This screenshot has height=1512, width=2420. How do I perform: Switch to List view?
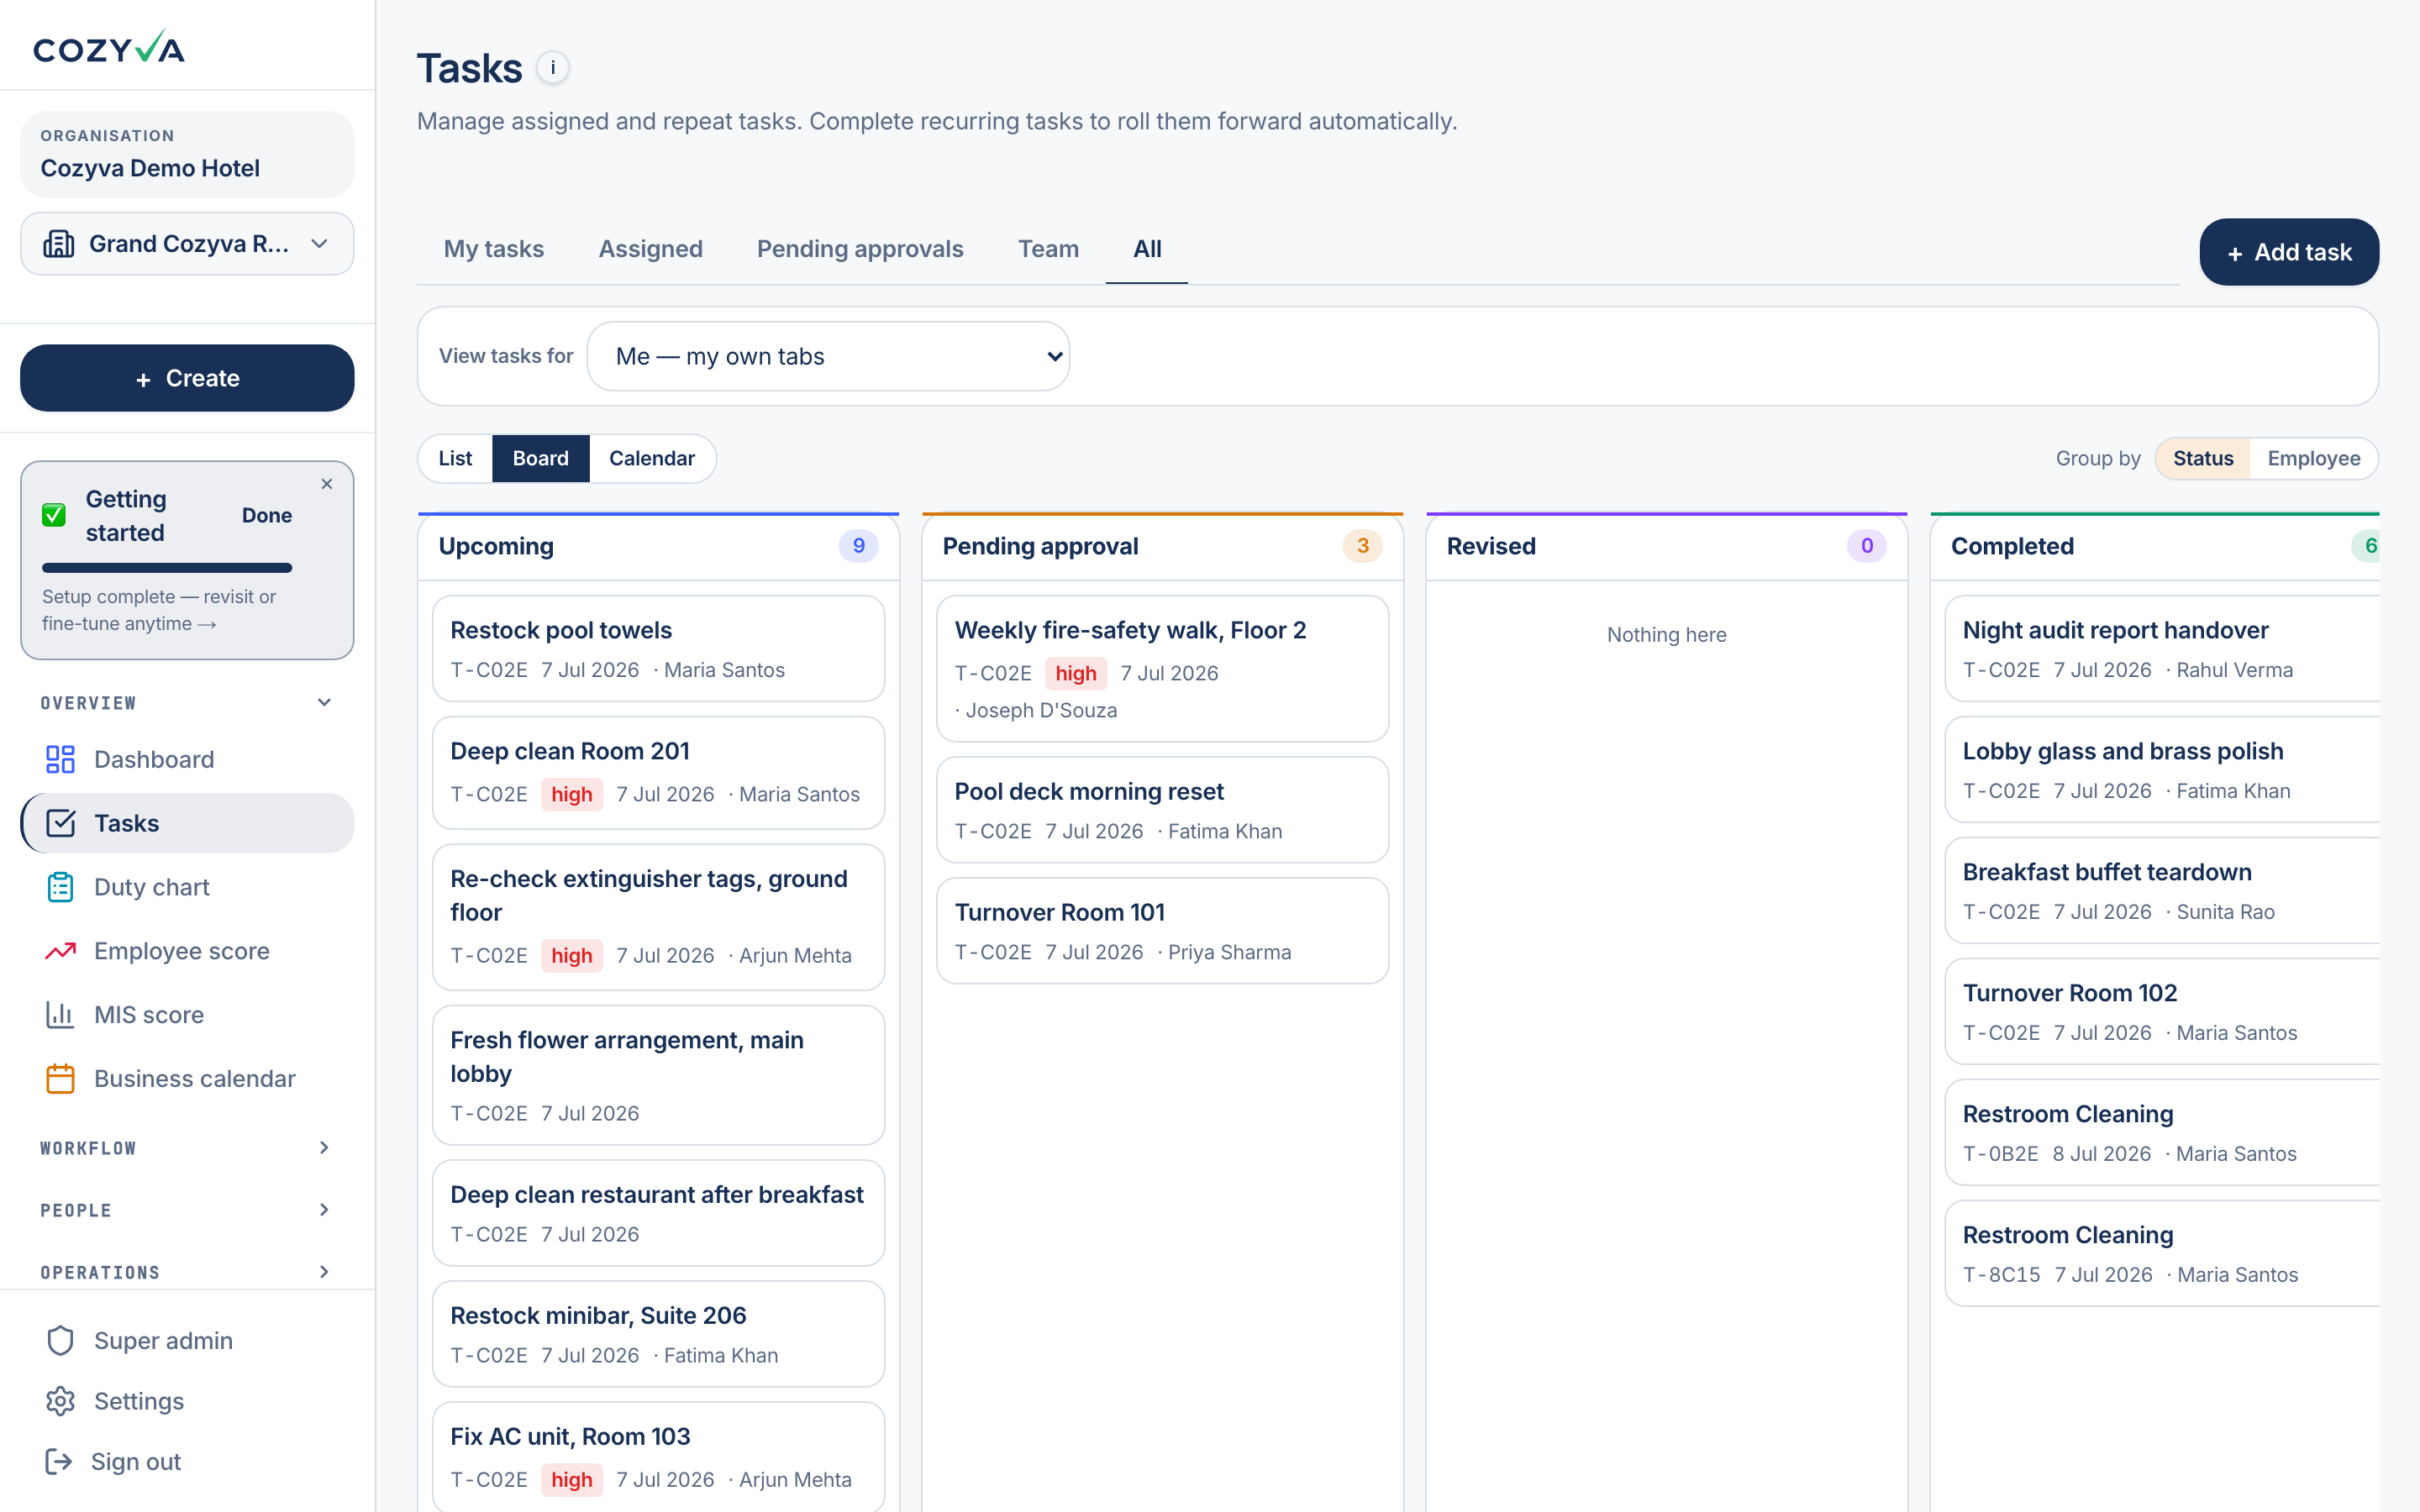click(455, 458)
